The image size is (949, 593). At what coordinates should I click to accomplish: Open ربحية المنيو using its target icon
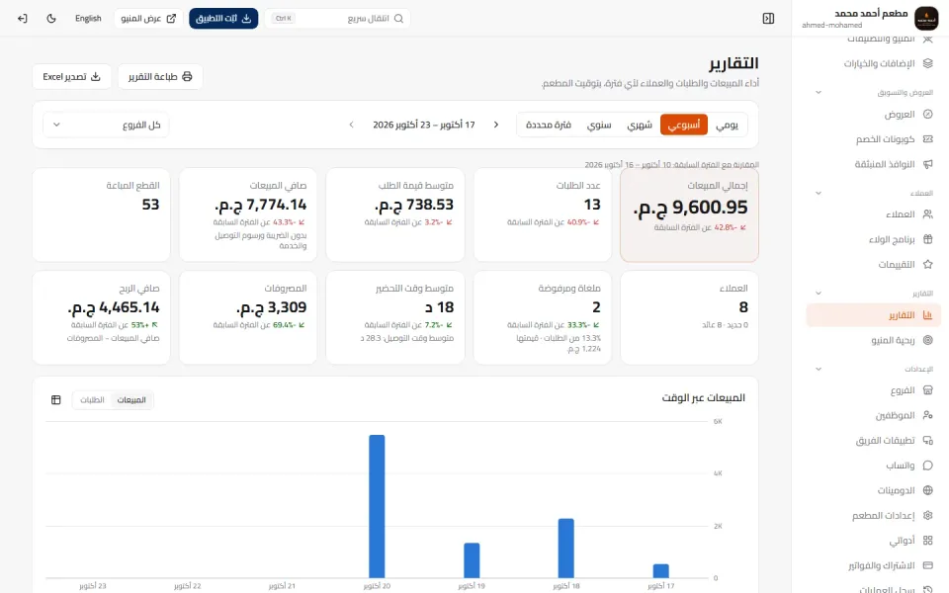[928, 340]
